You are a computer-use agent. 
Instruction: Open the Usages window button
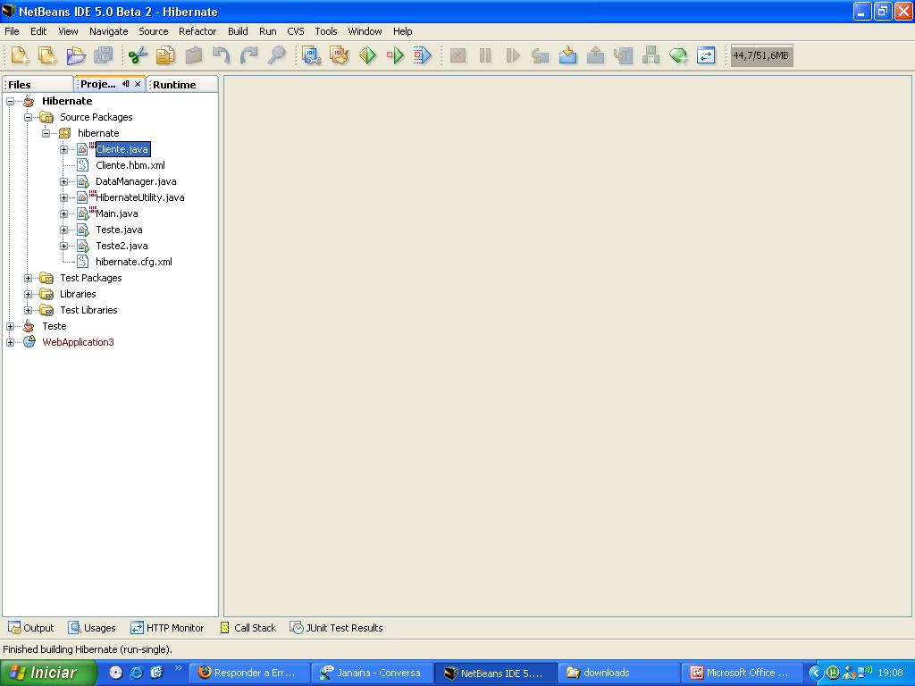[92, 628]
